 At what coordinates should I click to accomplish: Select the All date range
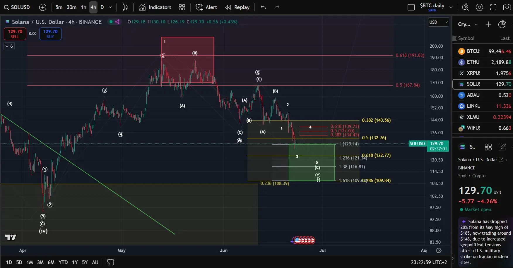[95, 262]
